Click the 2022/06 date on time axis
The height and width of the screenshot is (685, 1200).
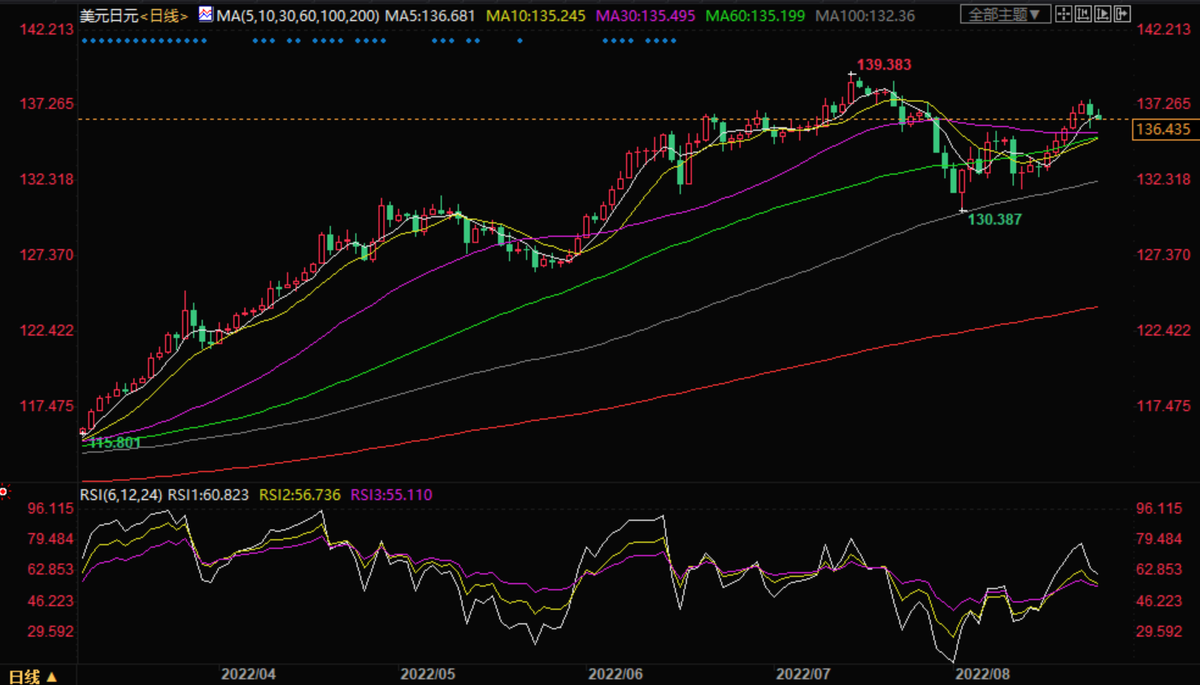pos(615,674)
